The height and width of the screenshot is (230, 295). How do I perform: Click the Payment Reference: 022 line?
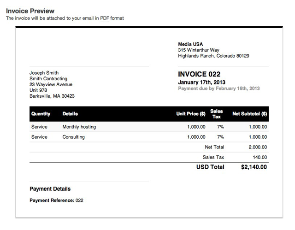[56, 201]
